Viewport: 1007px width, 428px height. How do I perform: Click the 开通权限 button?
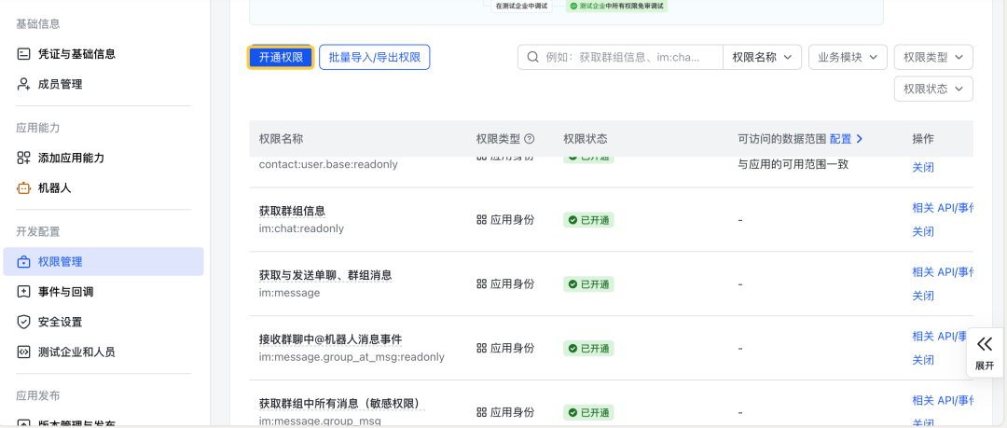coord(281,58)
